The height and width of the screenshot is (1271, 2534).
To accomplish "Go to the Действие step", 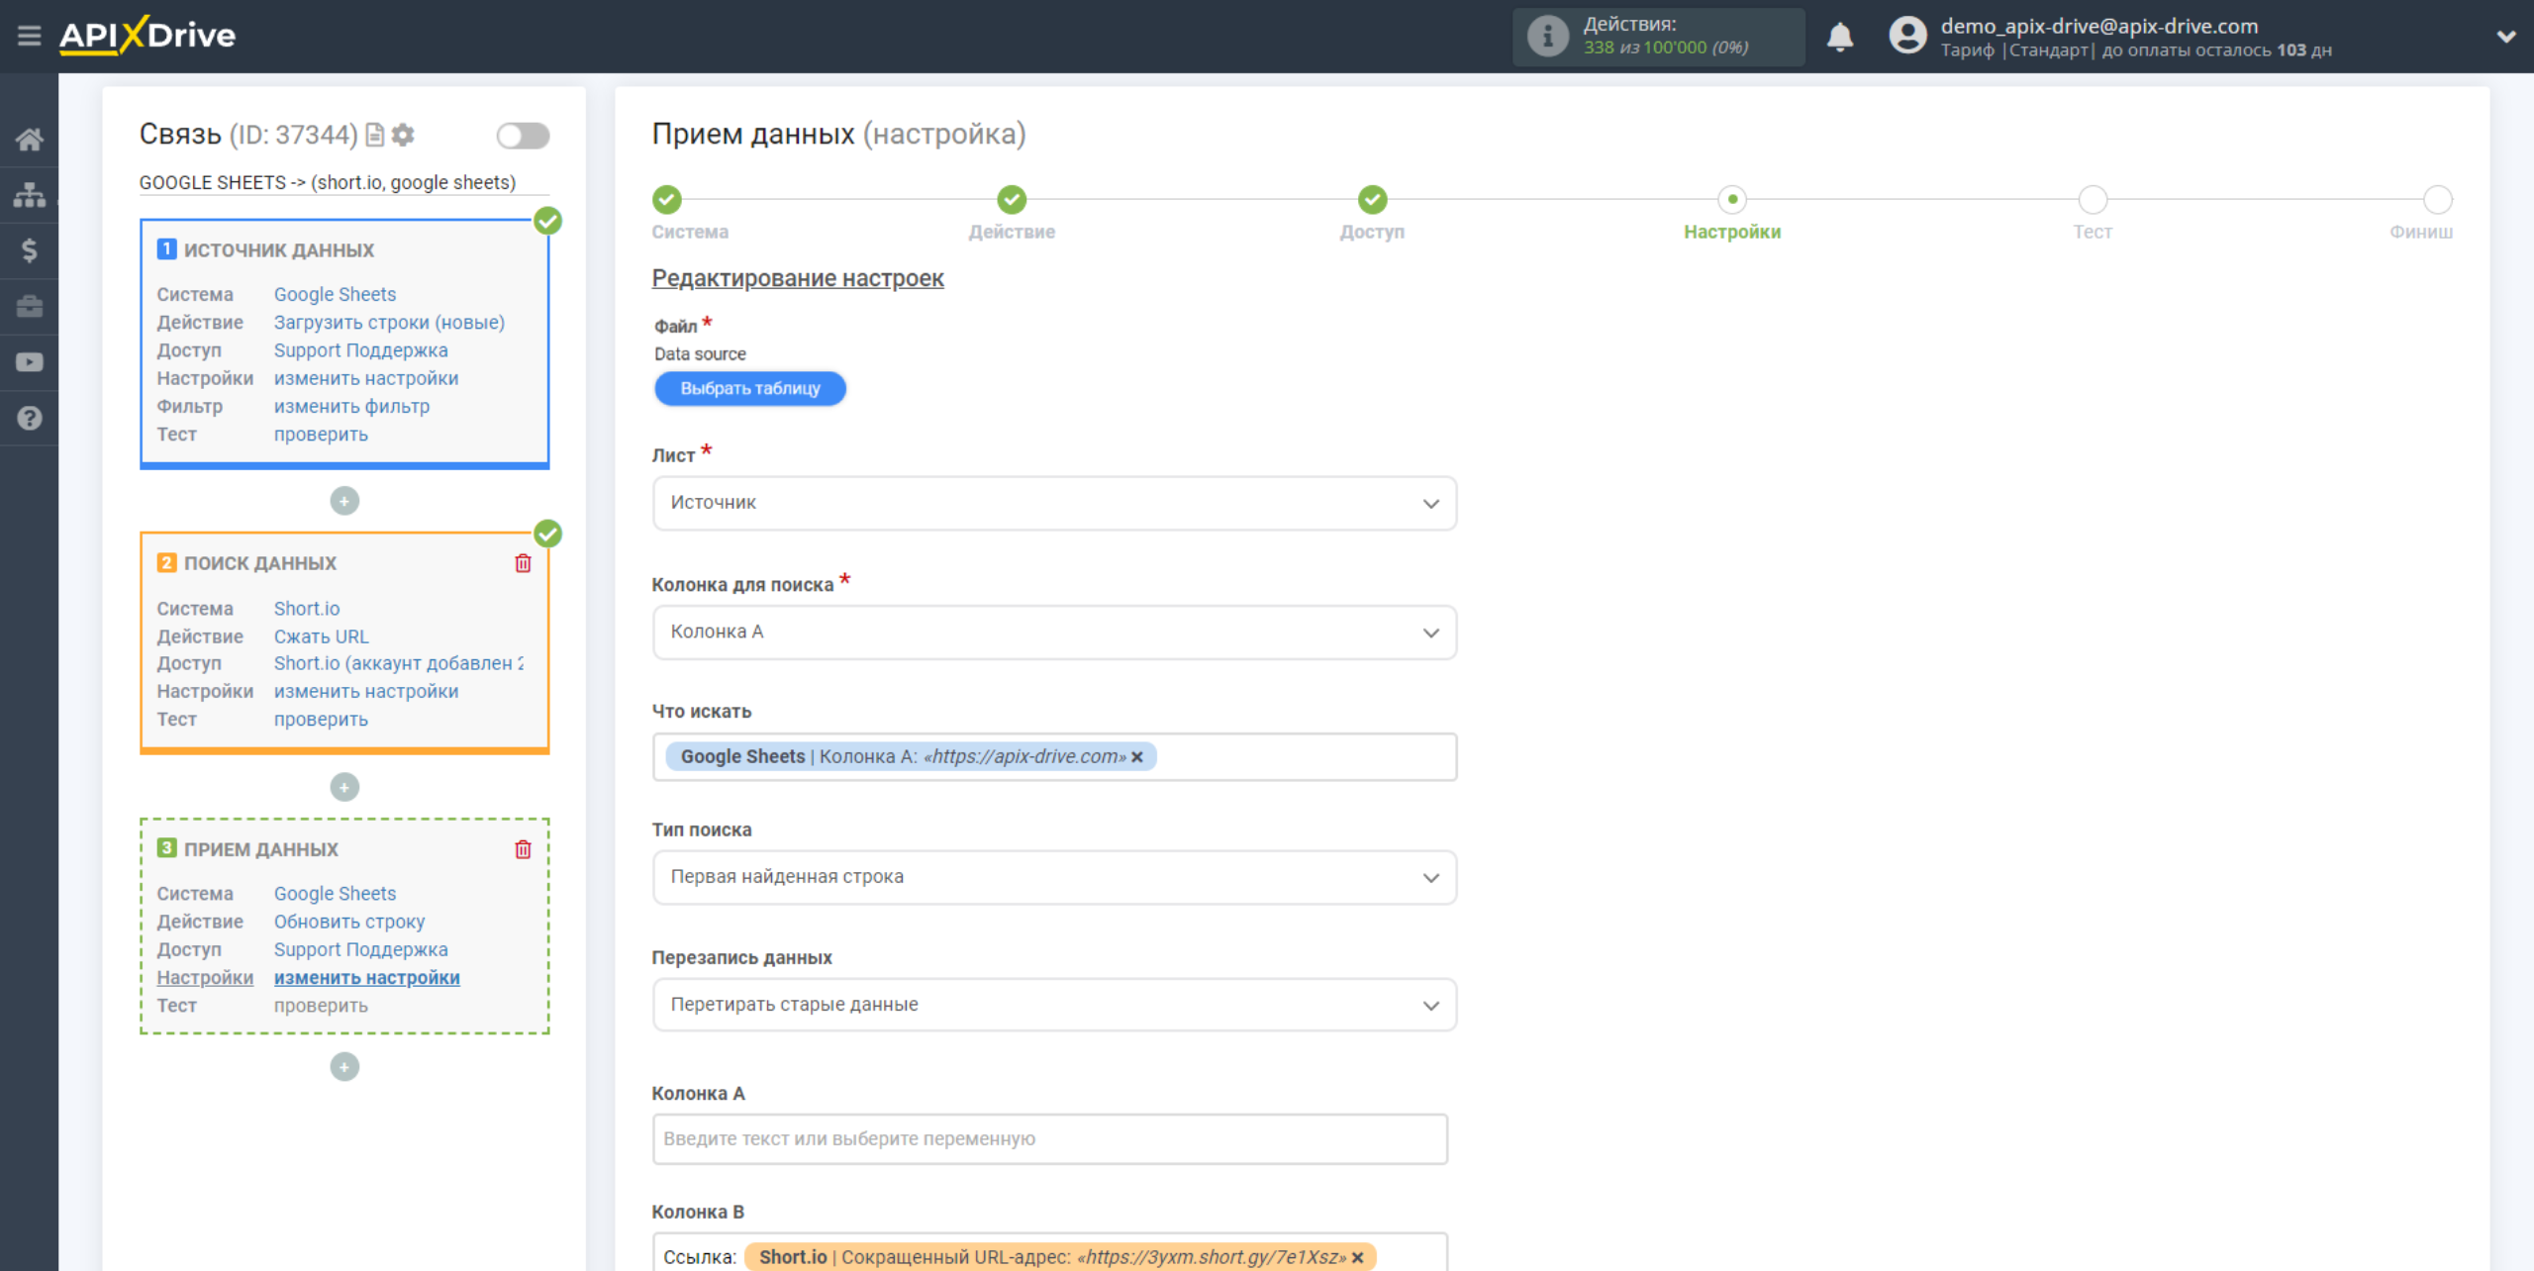I will pyautogui.click(x=1011, y=200).
